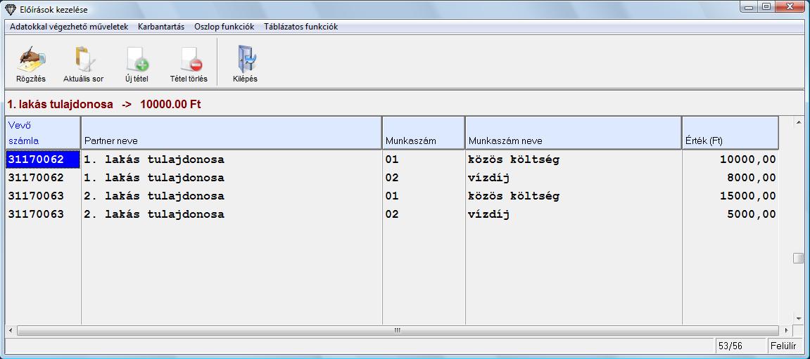The width and height of the screenshot is (810, 359).
Task: Click the highlighted 31170062 account cell
Action: 42,159
